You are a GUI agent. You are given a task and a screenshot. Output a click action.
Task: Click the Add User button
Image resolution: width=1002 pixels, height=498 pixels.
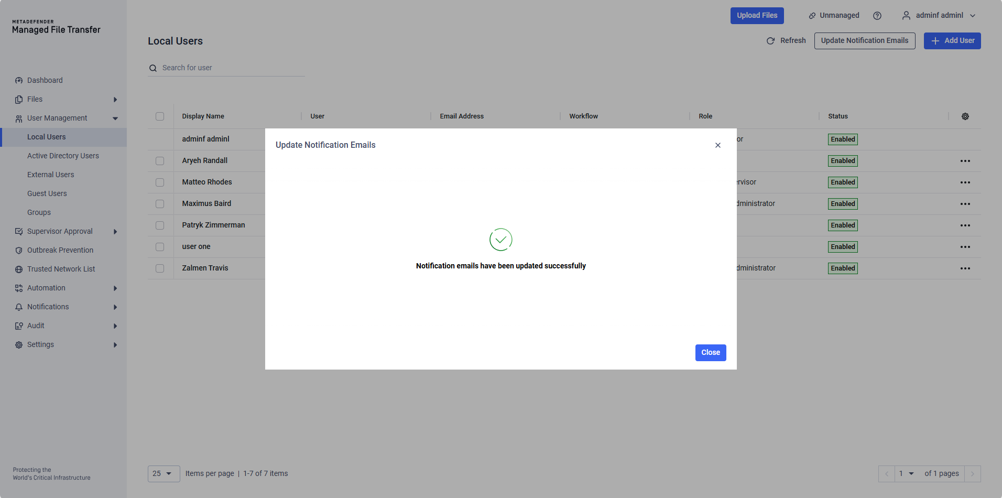952,40
